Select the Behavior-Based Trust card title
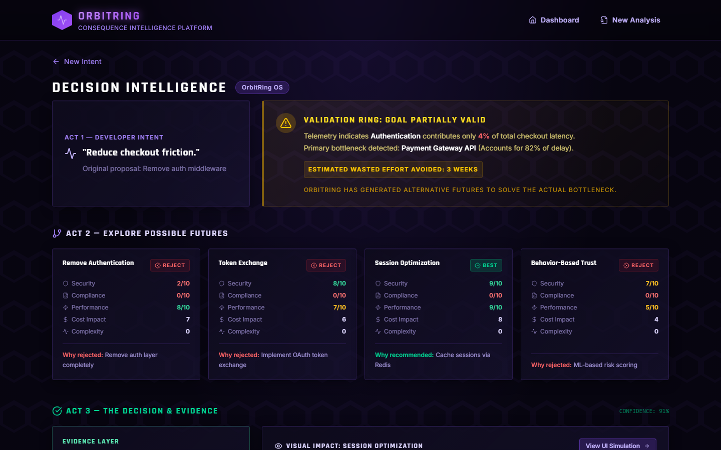Screen dimensions: 721x450 564,263
